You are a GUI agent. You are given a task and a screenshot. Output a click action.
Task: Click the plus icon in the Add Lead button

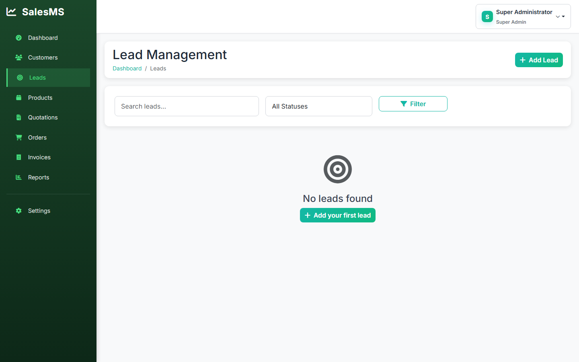pos(523,60)
